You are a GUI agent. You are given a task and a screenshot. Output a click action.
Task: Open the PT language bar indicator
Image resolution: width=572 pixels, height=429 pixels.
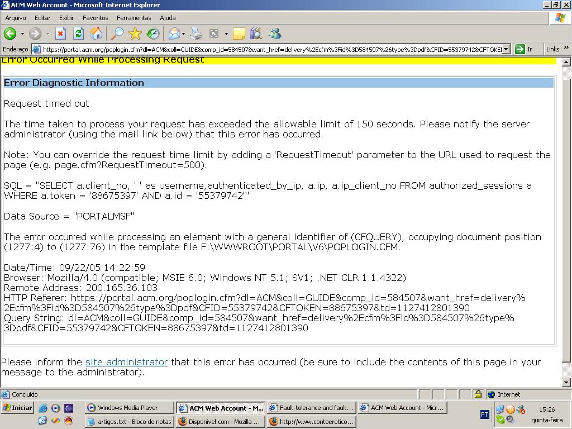(x=484, y=414)
